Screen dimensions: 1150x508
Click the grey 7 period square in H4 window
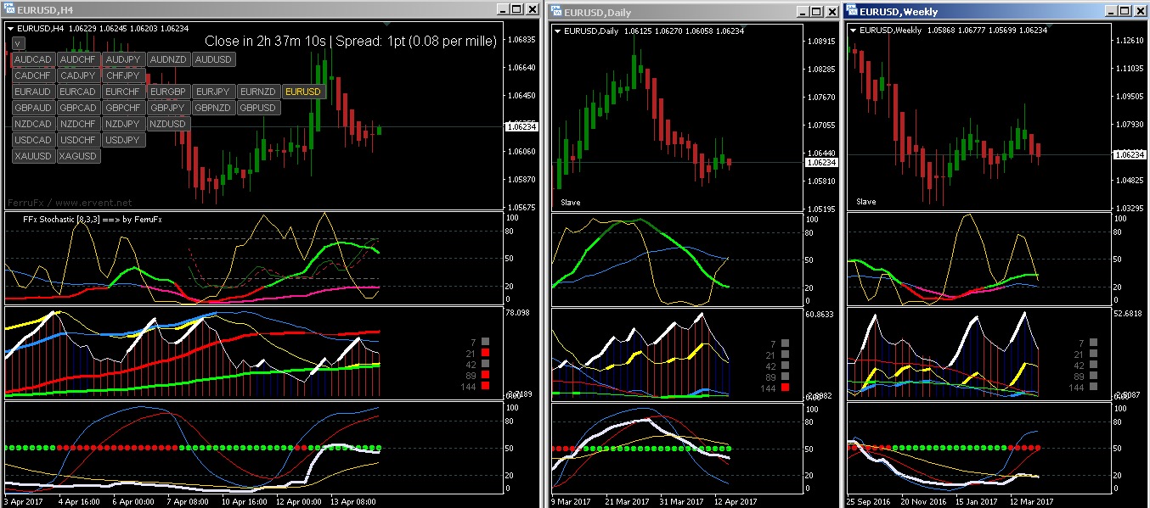(485, 341)
